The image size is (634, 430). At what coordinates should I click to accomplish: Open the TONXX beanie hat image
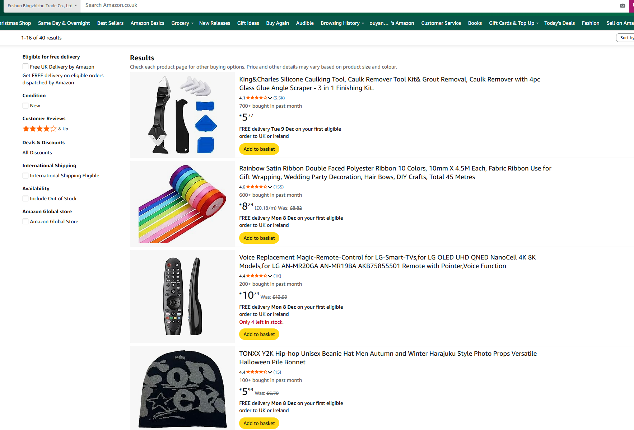(182, 388)
